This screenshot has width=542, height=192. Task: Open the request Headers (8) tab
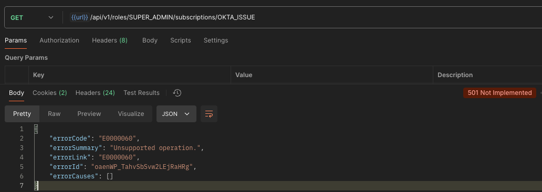click(x=110, y=40)
